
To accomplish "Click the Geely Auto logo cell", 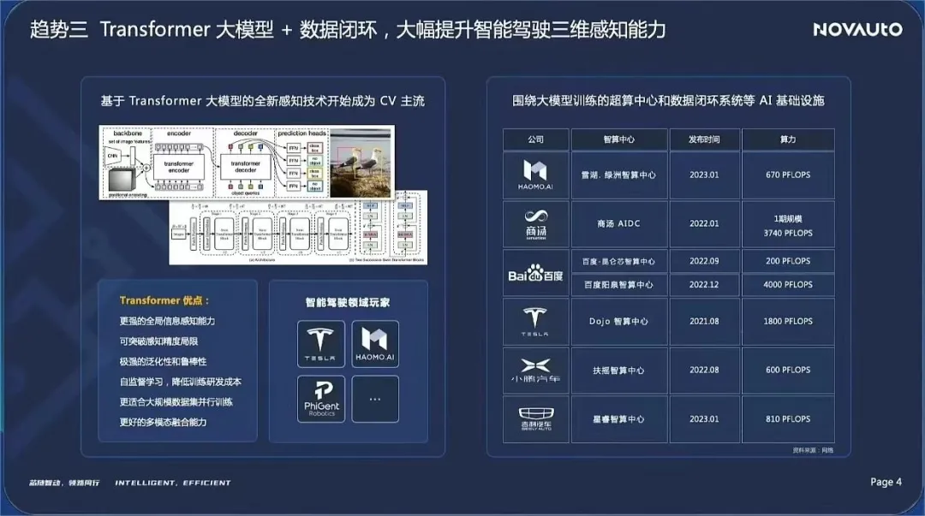I will [535, 418].
